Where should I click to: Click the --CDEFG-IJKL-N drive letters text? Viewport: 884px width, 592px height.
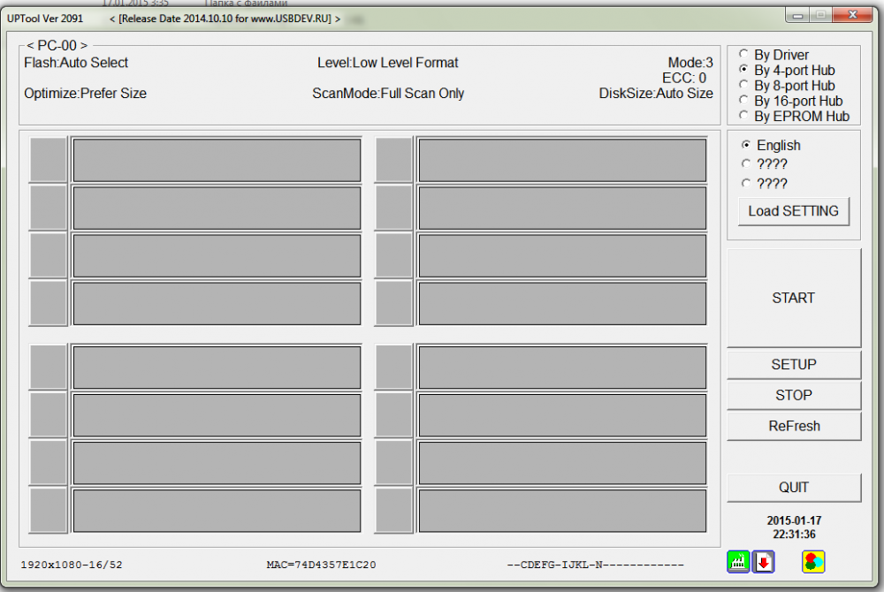pos(595,565)
